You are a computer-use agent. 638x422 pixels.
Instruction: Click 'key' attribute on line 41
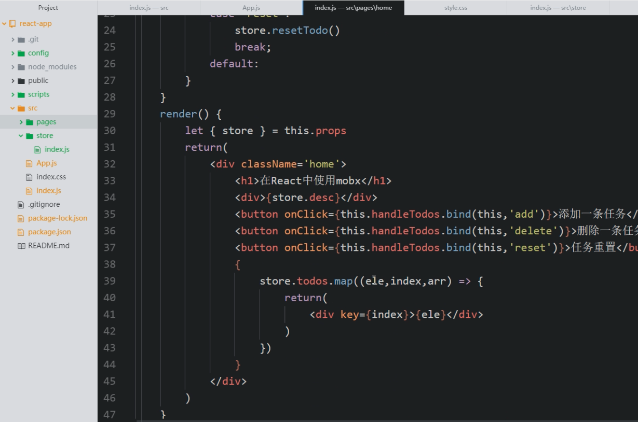point(350,314)
